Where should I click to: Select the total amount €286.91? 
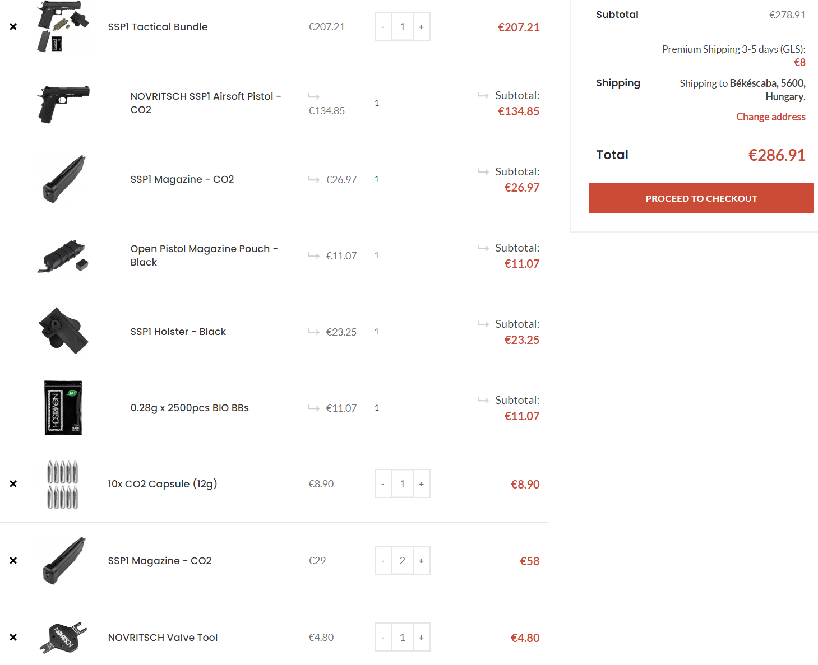point(777,155)
